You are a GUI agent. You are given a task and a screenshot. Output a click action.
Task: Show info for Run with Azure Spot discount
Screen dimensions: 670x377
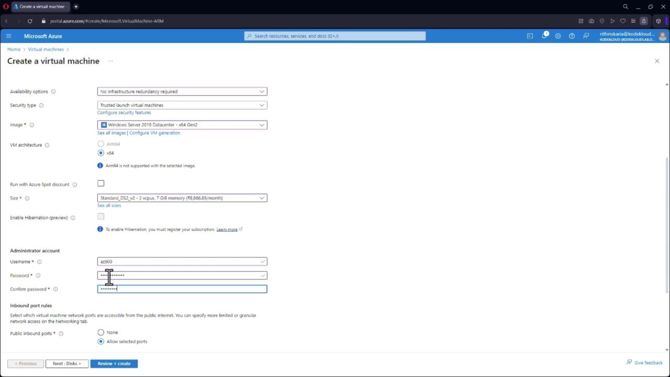75,184
